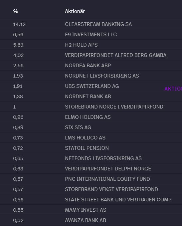Image resolution: width=182 pixels, height=226 pixels.
Task: Open NORDNET LIVSFORSIKRING AS entry
Action: (102, 76)
